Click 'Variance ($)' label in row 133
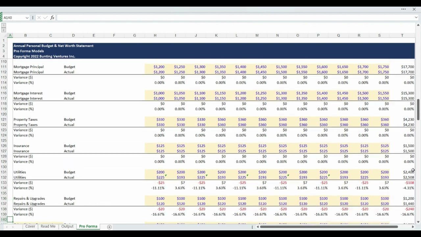The height and width of the screenshot is (237, 421). coord(23,183)
